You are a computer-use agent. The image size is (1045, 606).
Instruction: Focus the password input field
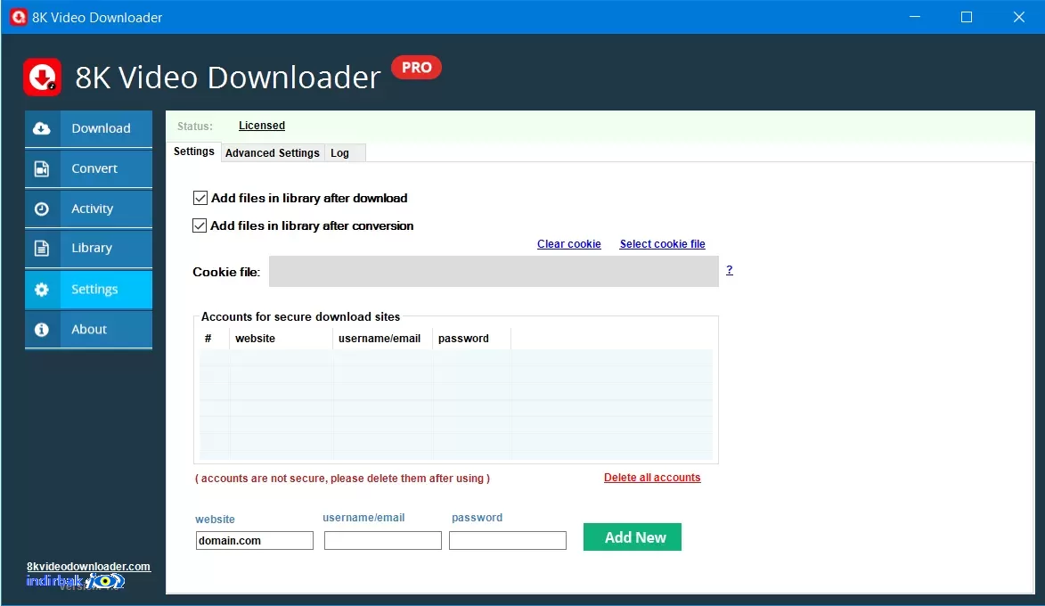point(508,541)
